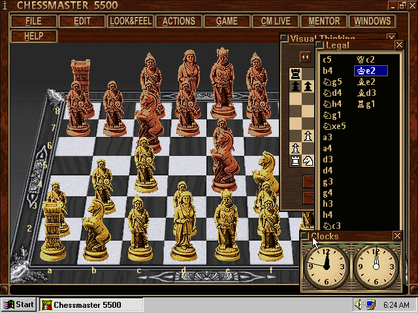
Task: Choose knight capture xe5 in the Legal list
Action: tap(334, 126)
